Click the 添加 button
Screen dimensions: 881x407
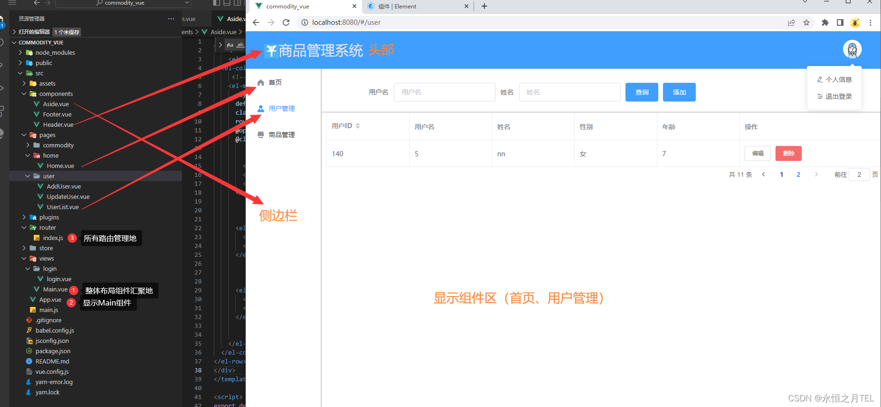coord(679,92)
